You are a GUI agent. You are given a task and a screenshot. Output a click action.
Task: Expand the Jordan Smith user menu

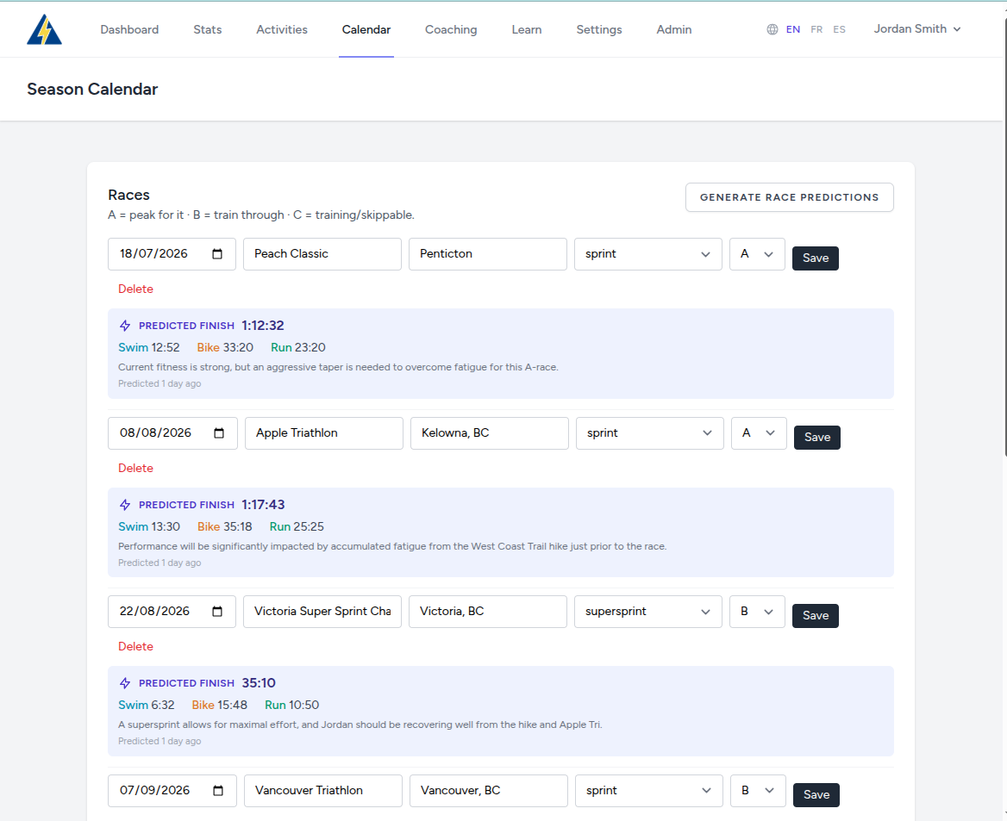point(916,29)
